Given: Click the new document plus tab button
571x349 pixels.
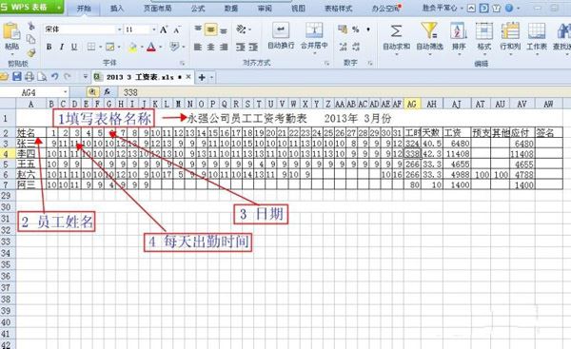Looking at the screenshot, I should [x=202, y=77].
